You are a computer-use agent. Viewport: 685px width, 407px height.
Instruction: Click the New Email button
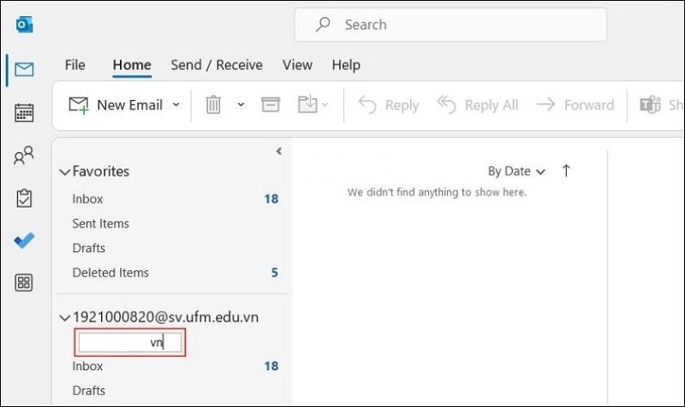pos(118,104)
